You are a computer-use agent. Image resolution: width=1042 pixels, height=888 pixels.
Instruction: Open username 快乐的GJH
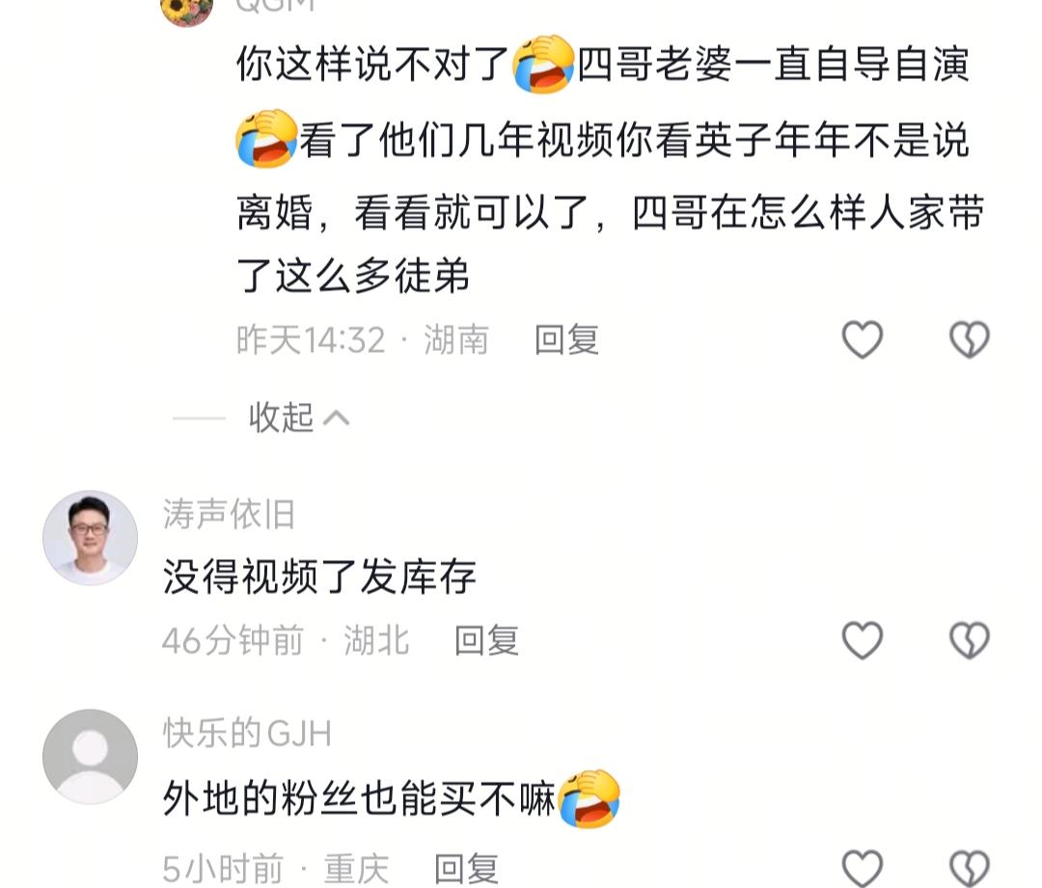point(247,734)
